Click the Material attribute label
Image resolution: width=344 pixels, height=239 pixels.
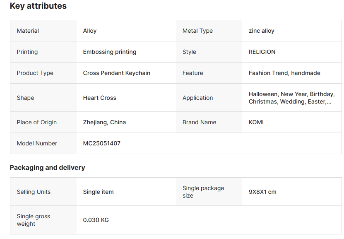point(28,31)
